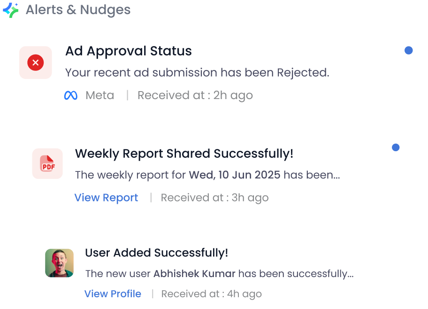Click the PDF file icon
The height and width of the screenshot is (309, 428).
point(47,164)
